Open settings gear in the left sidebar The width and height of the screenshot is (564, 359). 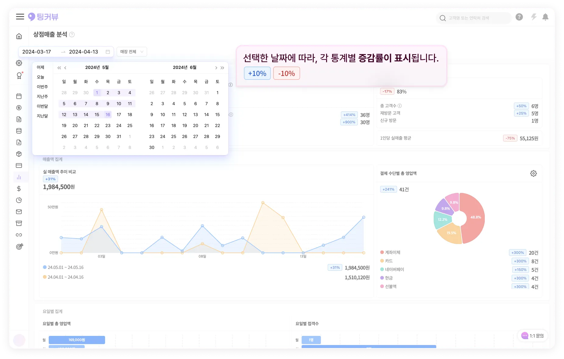point(19,63)
